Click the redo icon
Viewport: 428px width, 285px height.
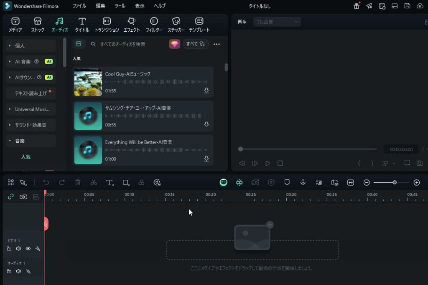[x=62, y=182]
